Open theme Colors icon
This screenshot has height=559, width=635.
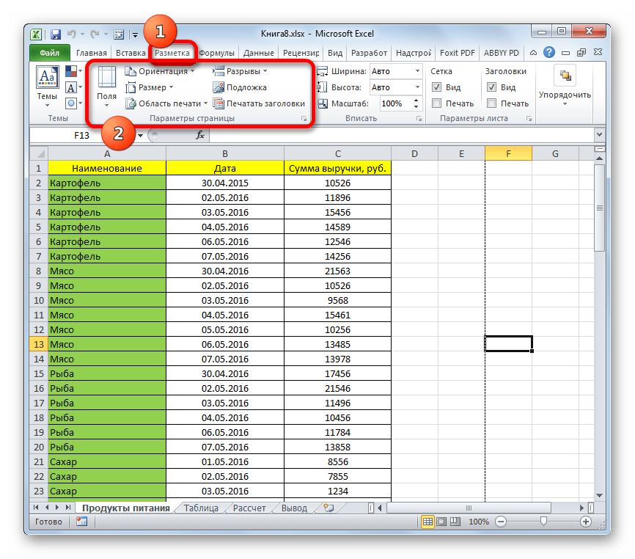74,72
